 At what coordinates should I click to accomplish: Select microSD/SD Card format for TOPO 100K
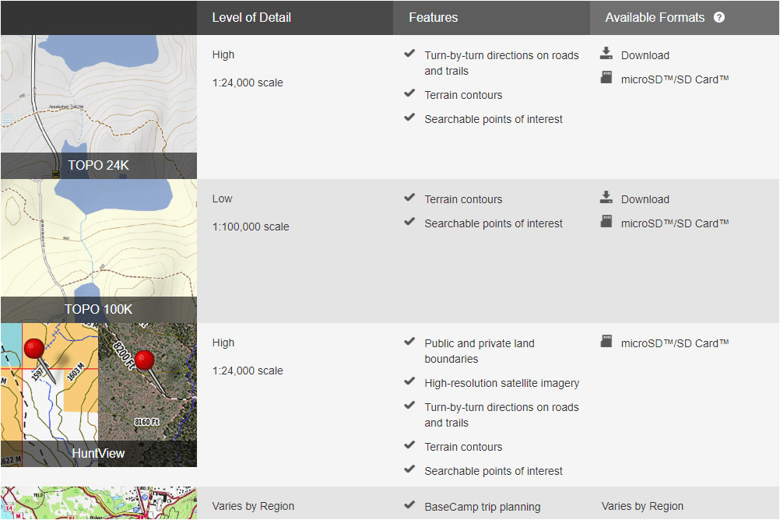pos(675,223)
